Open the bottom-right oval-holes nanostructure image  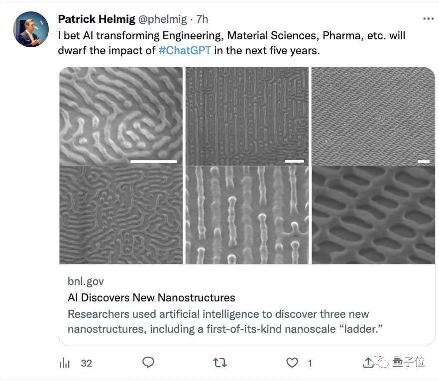click(x=373, y=215)
